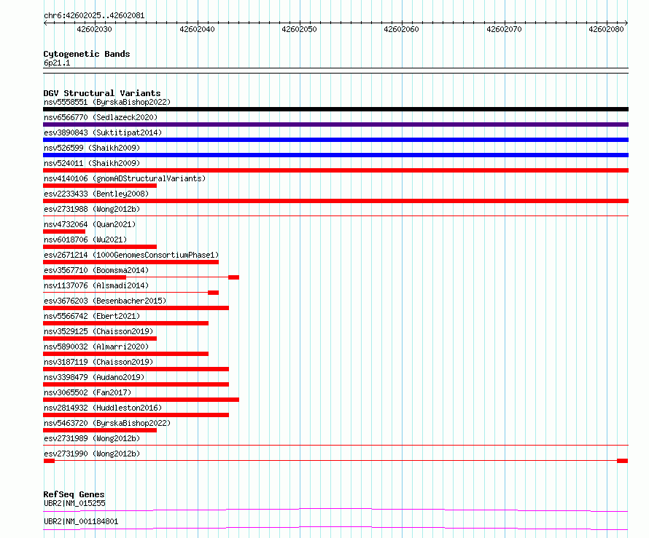Screen dimensions: 649x538
Task: Click the chr6:42602025..42602081 region label
Action: coord(94,16)
